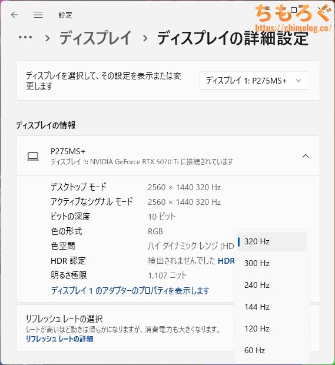Open the hamburger navigation menu
This screenshot has height=365, width=335.
click(38, 15)
